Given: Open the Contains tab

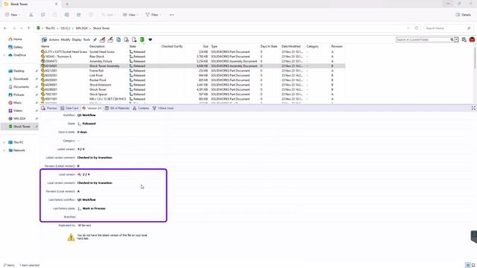Looking at the screenshot, I should click(141, 108).
